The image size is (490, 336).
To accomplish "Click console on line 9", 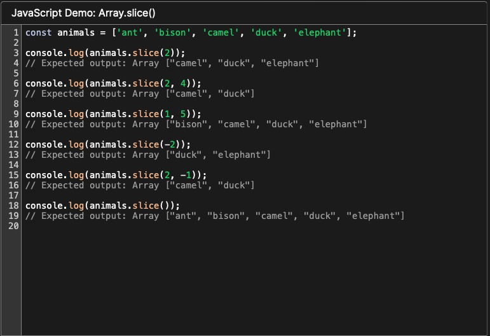I will click(43, 114).
